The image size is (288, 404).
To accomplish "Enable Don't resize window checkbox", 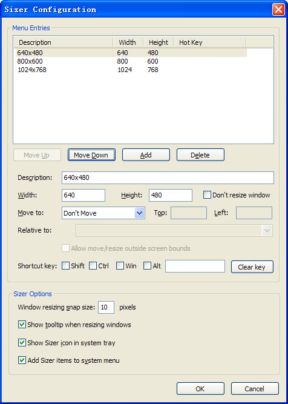I will 207,195.
